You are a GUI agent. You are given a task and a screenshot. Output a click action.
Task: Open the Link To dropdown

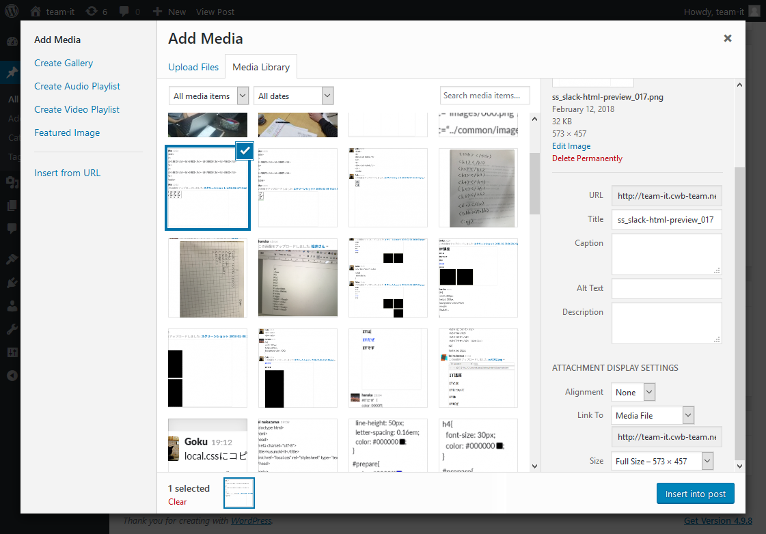[x=653, y=415]
